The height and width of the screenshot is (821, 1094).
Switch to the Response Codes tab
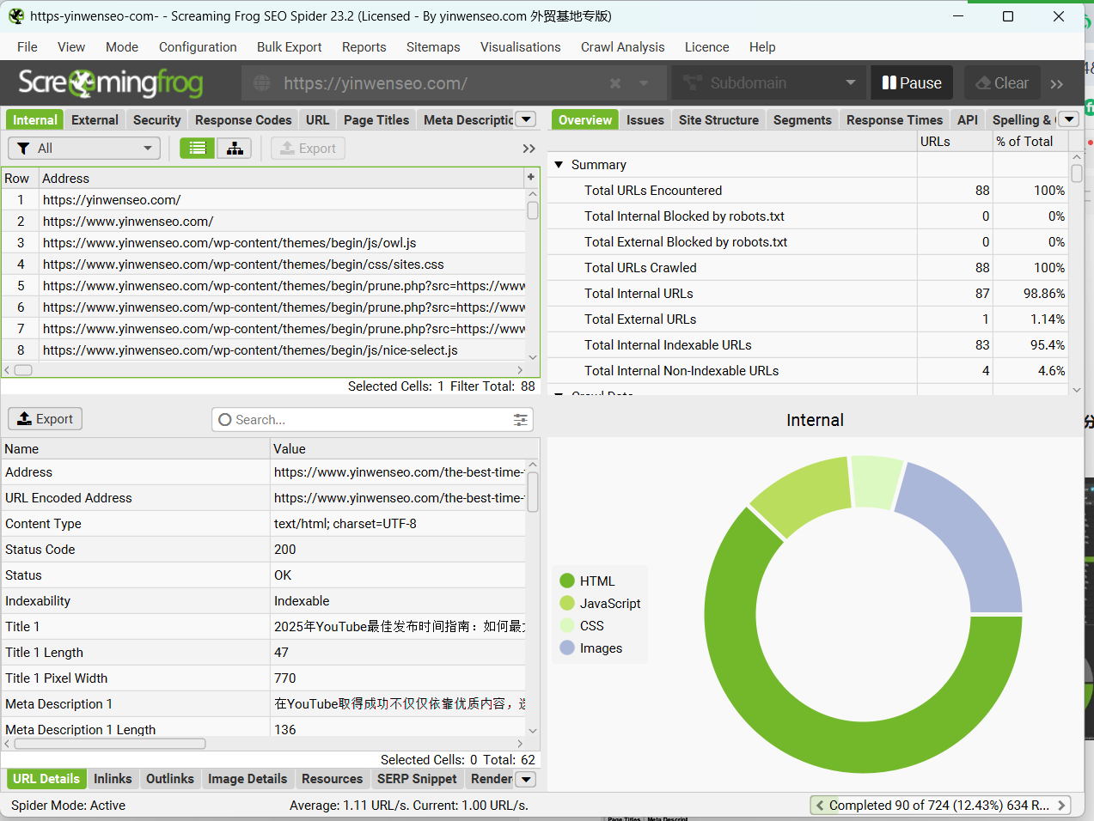(243, 120)
